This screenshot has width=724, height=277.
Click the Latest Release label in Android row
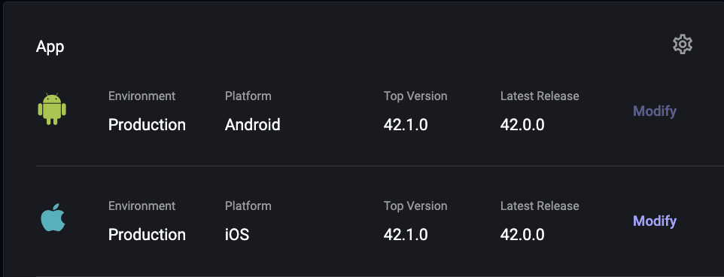pos(540,96)
